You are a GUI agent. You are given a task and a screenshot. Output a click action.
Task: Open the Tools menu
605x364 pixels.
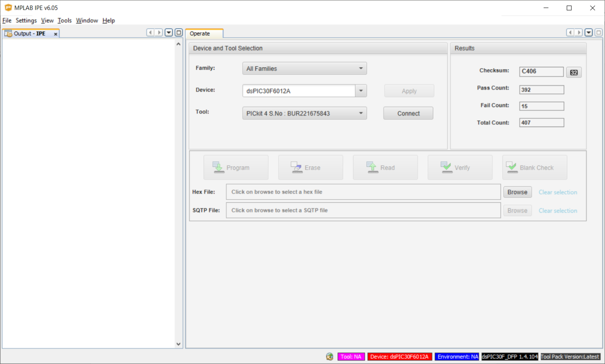point(65,21)
